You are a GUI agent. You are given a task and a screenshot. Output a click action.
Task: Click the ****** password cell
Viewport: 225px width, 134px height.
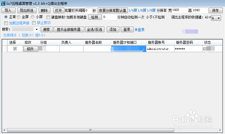click(188, 49)
